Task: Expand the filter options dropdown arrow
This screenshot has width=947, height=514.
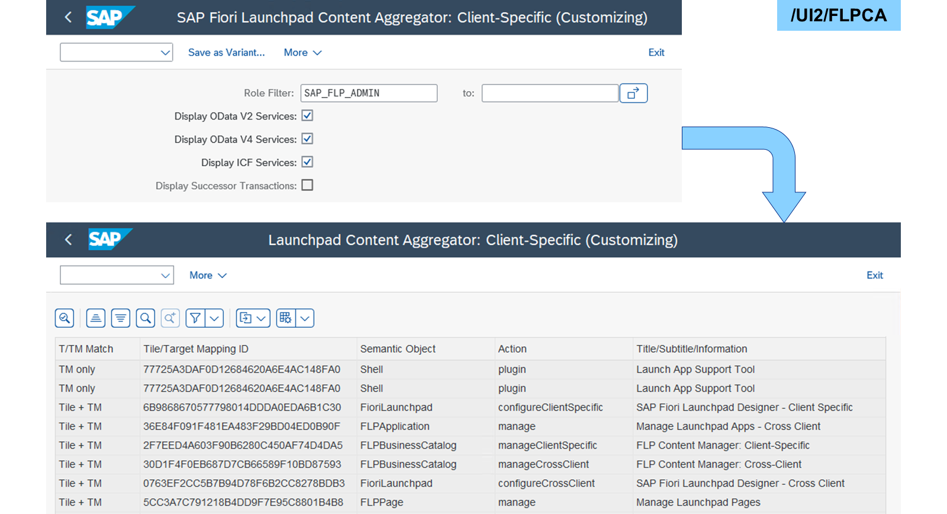Action: coord(214,318)
